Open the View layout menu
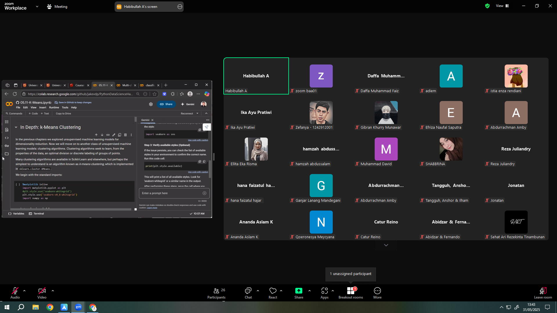This screenshot has width=557, height=313. pos(503,6)
